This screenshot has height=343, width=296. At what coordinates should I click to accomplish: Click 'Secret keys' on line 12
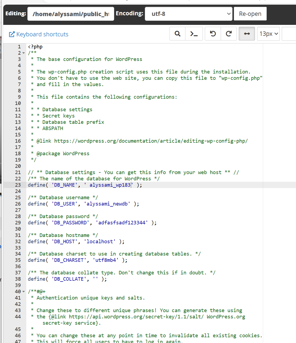click(58, 116)
